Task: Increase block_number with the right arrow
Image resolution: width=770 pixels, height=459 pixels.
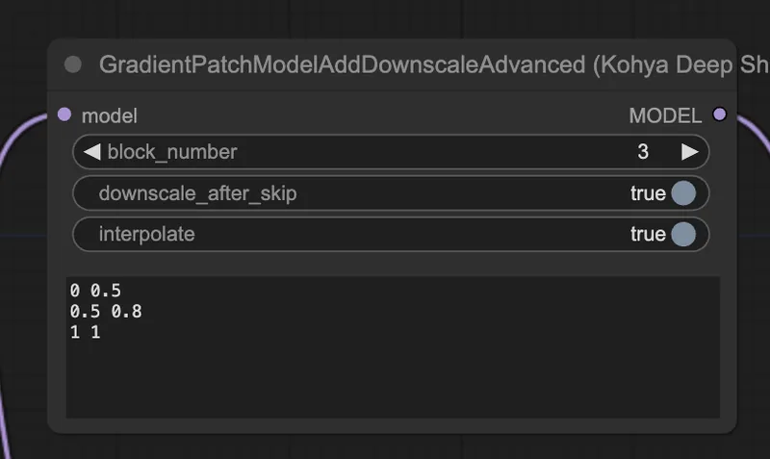Action: pos(690,152)
